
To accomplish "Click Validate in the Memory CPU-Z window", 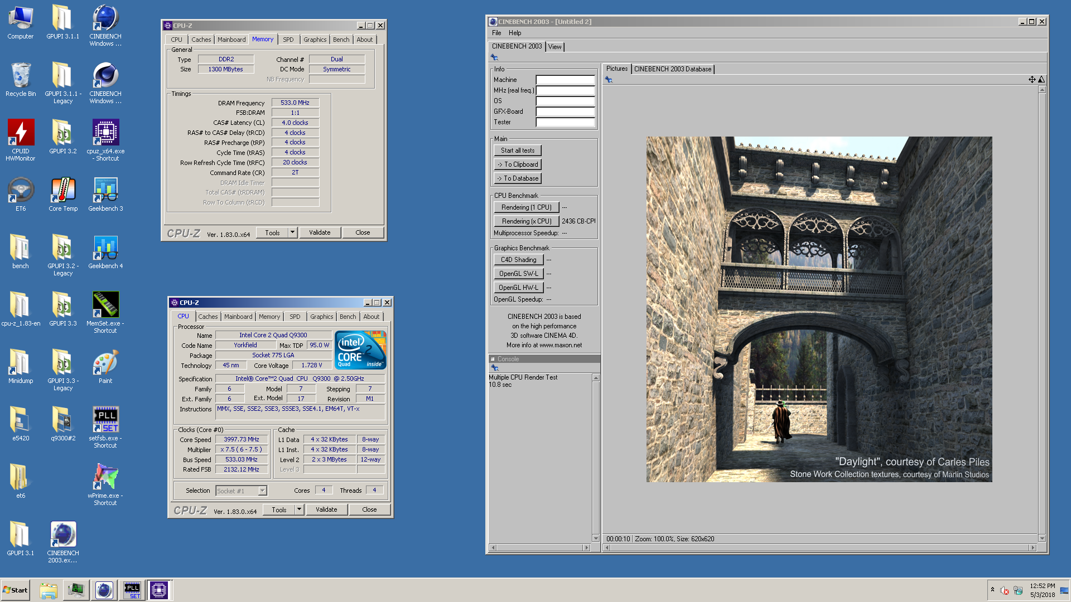I will pos(320,232).
